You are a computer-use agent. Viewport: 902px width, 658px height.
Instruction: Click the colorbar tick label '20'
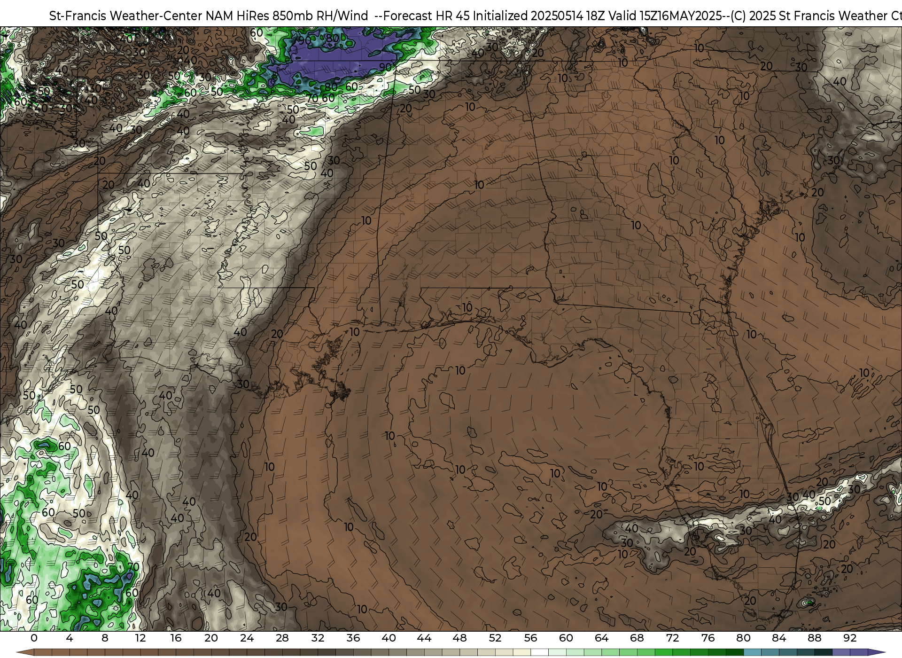point(211,638)
